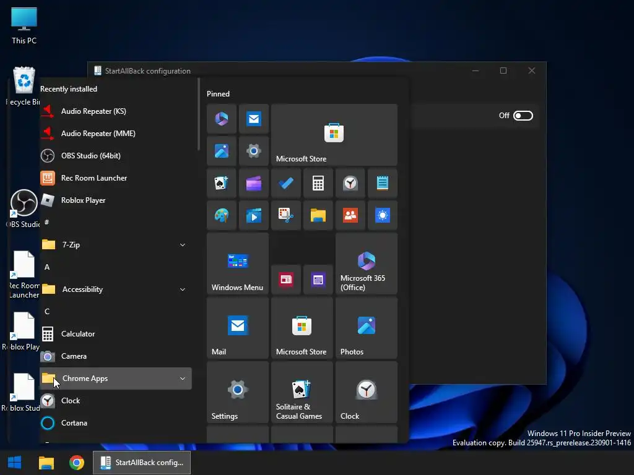The width and height of the screenshot is (634, 475).
Task: Click the Start button on the taskbar
Action: click(x=15, y=463)
